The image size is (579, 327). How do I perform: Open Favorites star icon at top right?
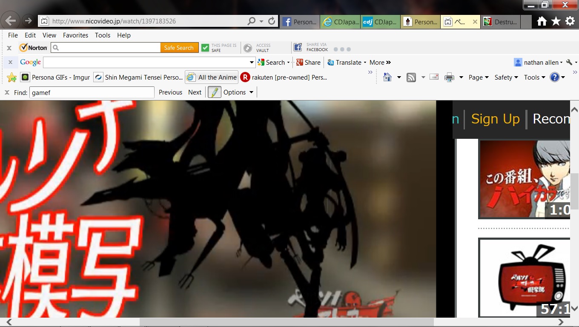(556, 21)
